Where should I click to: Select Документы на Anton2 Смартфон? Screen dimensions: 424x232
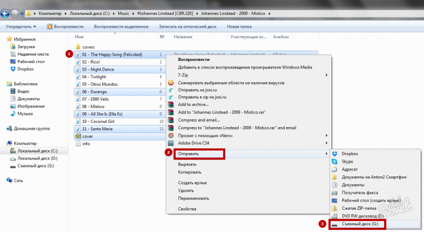click(x=375, y=177)
